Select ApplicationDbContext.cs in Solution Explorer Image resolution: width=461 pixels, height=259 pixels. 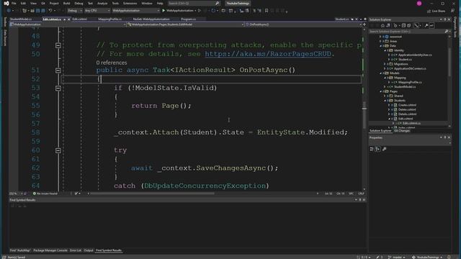(x=410, y=69)
